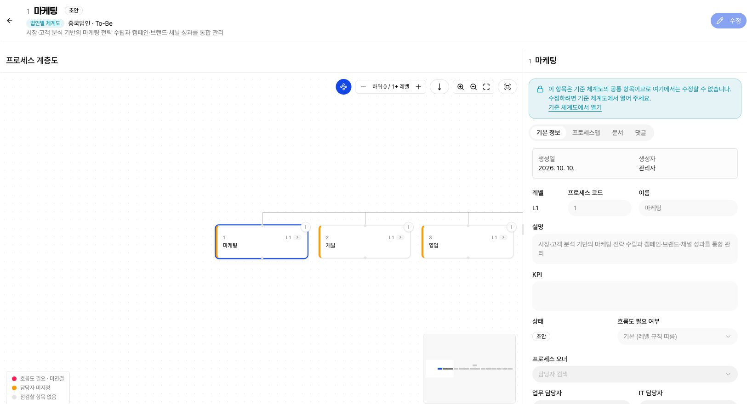Expand the L1 chevron on 영업 node

(x=503, y=237)
